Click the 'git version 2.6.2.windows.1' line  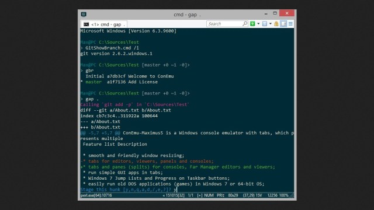116,54
